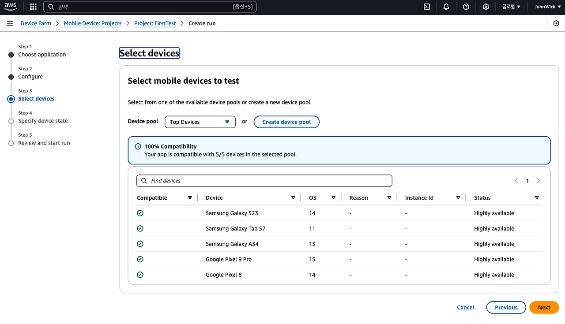Select the Specify device state step
The image size is (565, 324).
click(43, 121)
